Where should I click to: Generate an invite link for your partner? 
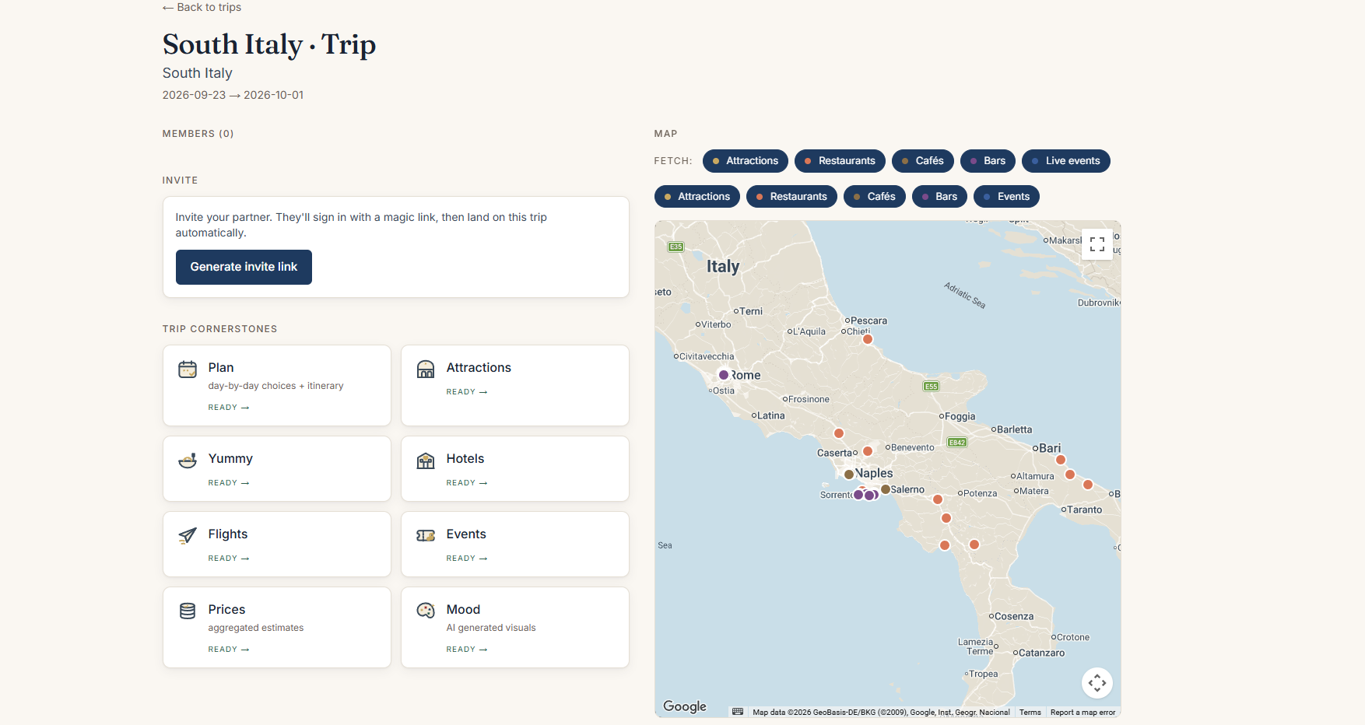(x=244, y=267)
